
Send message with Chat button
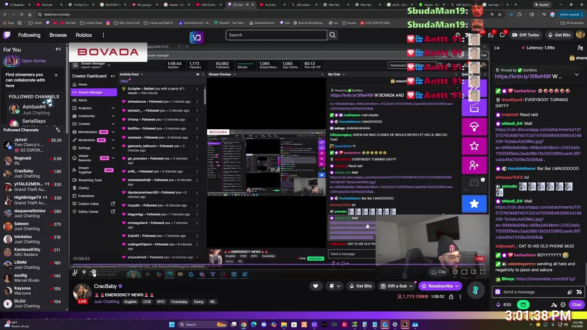coord(576,305)
